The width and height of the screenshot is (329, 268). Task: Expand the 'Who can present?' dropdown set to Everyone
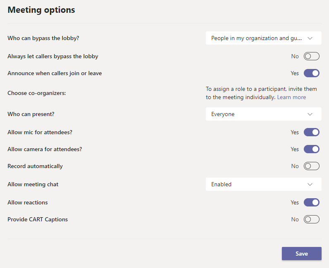263,114
